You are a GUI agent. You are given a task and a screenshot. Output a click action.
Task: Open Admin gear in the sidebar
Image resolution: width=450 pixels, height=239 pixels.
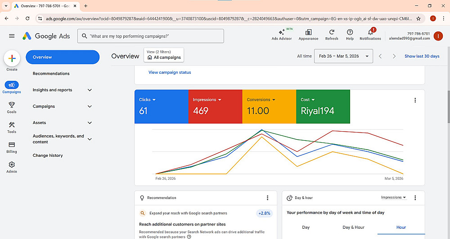(12, 167)
